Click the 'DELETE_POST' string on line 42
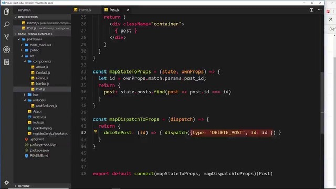Image resolution: width=336 pixels, height=189 pixels. 227,133
